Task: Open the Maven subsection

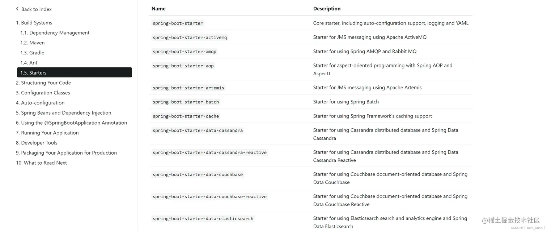Action: pos(33,43)
